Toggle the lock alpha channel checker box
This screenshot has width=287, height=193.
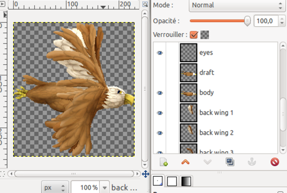point(205,35)
